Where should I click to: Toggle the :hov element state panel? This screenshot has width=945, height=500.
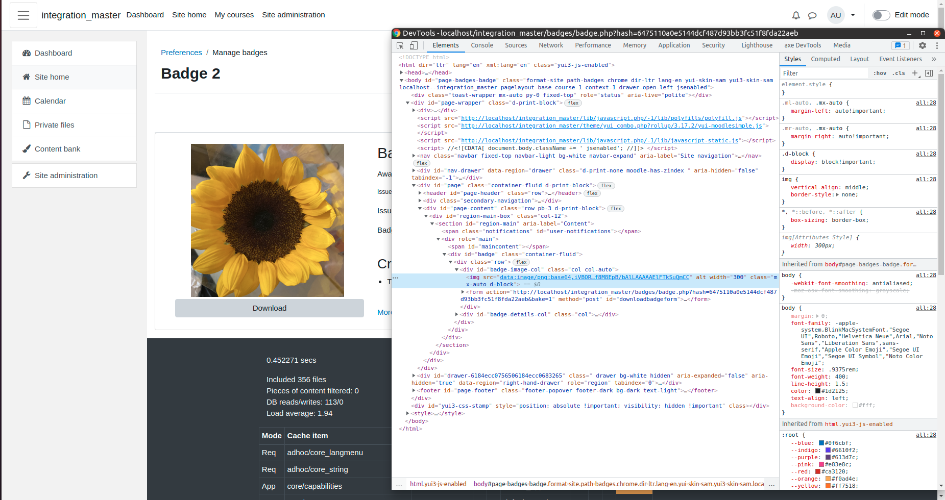[x=880, y=73]
